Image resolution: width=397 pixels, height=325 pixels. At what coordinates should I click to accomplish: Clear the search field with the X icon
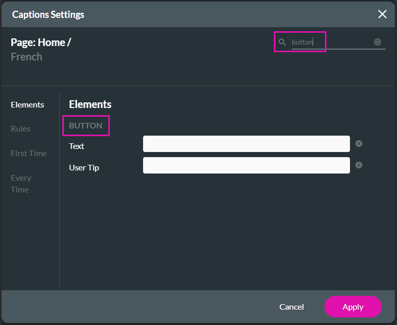coord(378,42)
